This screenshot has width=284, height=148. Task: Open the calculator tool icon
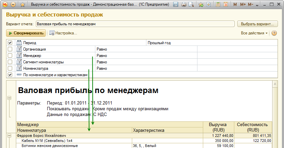coord(218,5)
